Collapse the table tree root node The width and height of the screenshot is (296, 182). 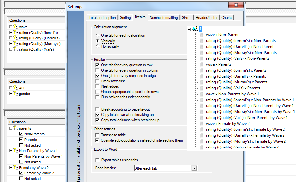tap(189, 29)
